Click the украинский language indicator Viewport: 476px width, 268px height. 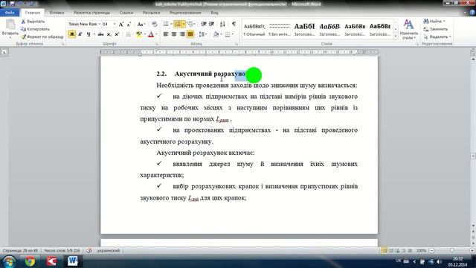pyautogui.click(x=109, y=251)
